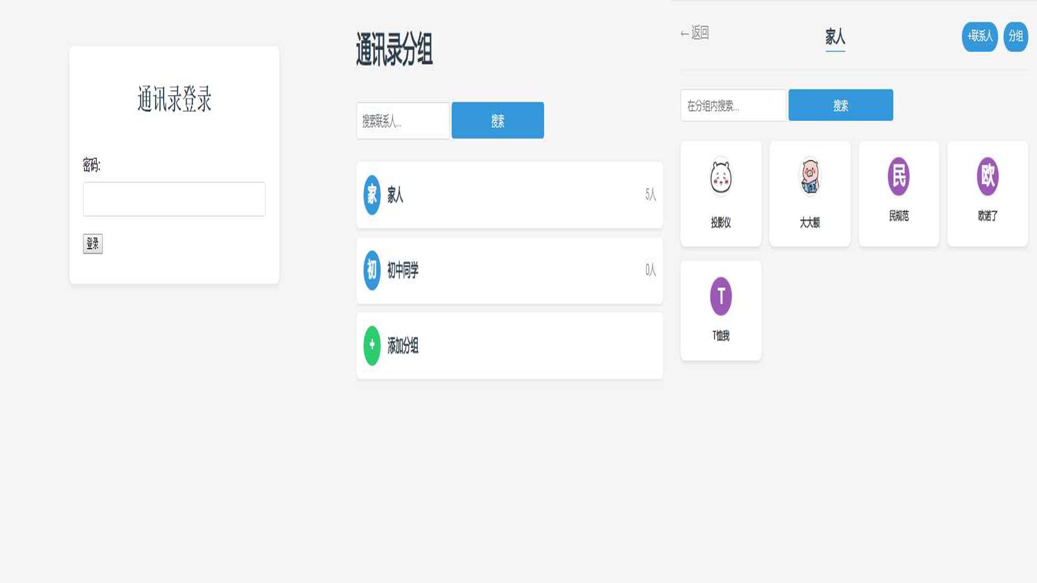This screenshot has width=1037, height=583.
Task: Click inside the 在分组内搜索 input
Action: (x=732, y=105)
